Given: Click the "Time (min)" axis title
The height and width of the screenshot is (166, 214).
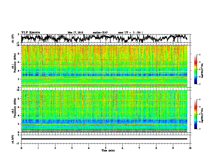Looking at the screenshot, I should click(x=108, y=151).
